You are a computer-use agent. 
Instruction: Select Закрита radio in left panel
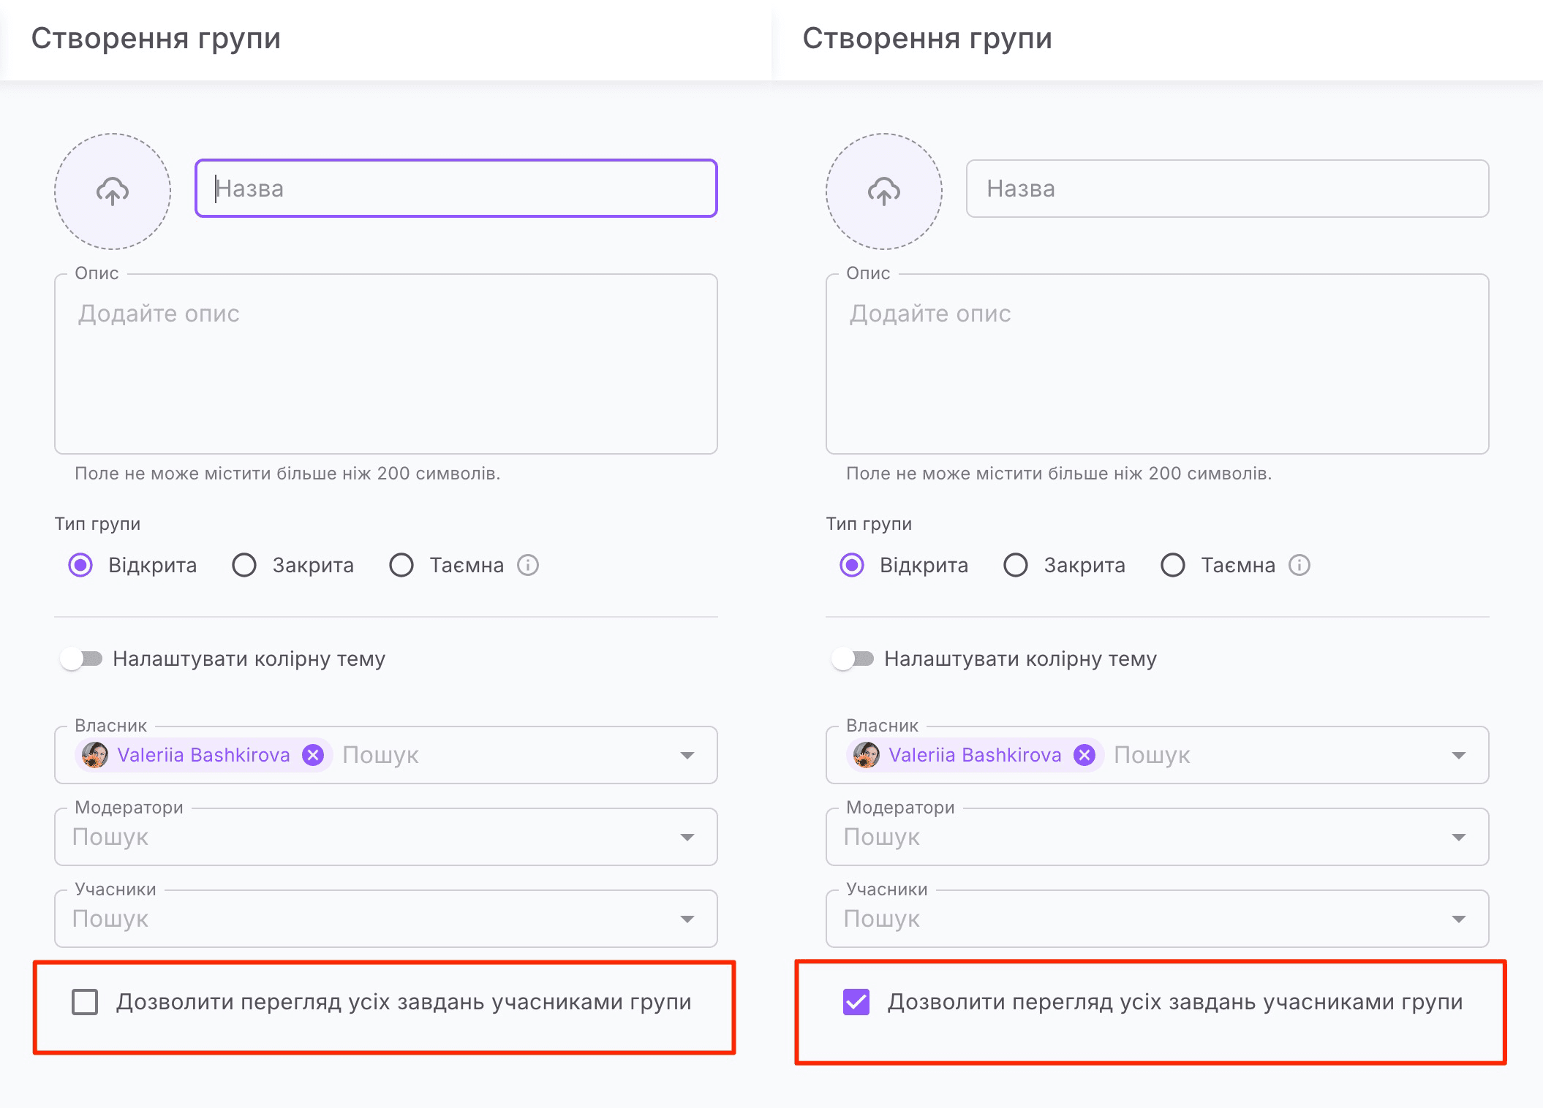(x=244, y=565)
